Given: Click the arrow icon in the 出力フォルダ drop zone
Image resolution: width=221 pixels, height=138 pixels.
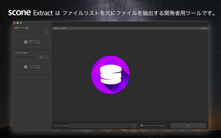Looking at the screenshot, I should 142,125.
